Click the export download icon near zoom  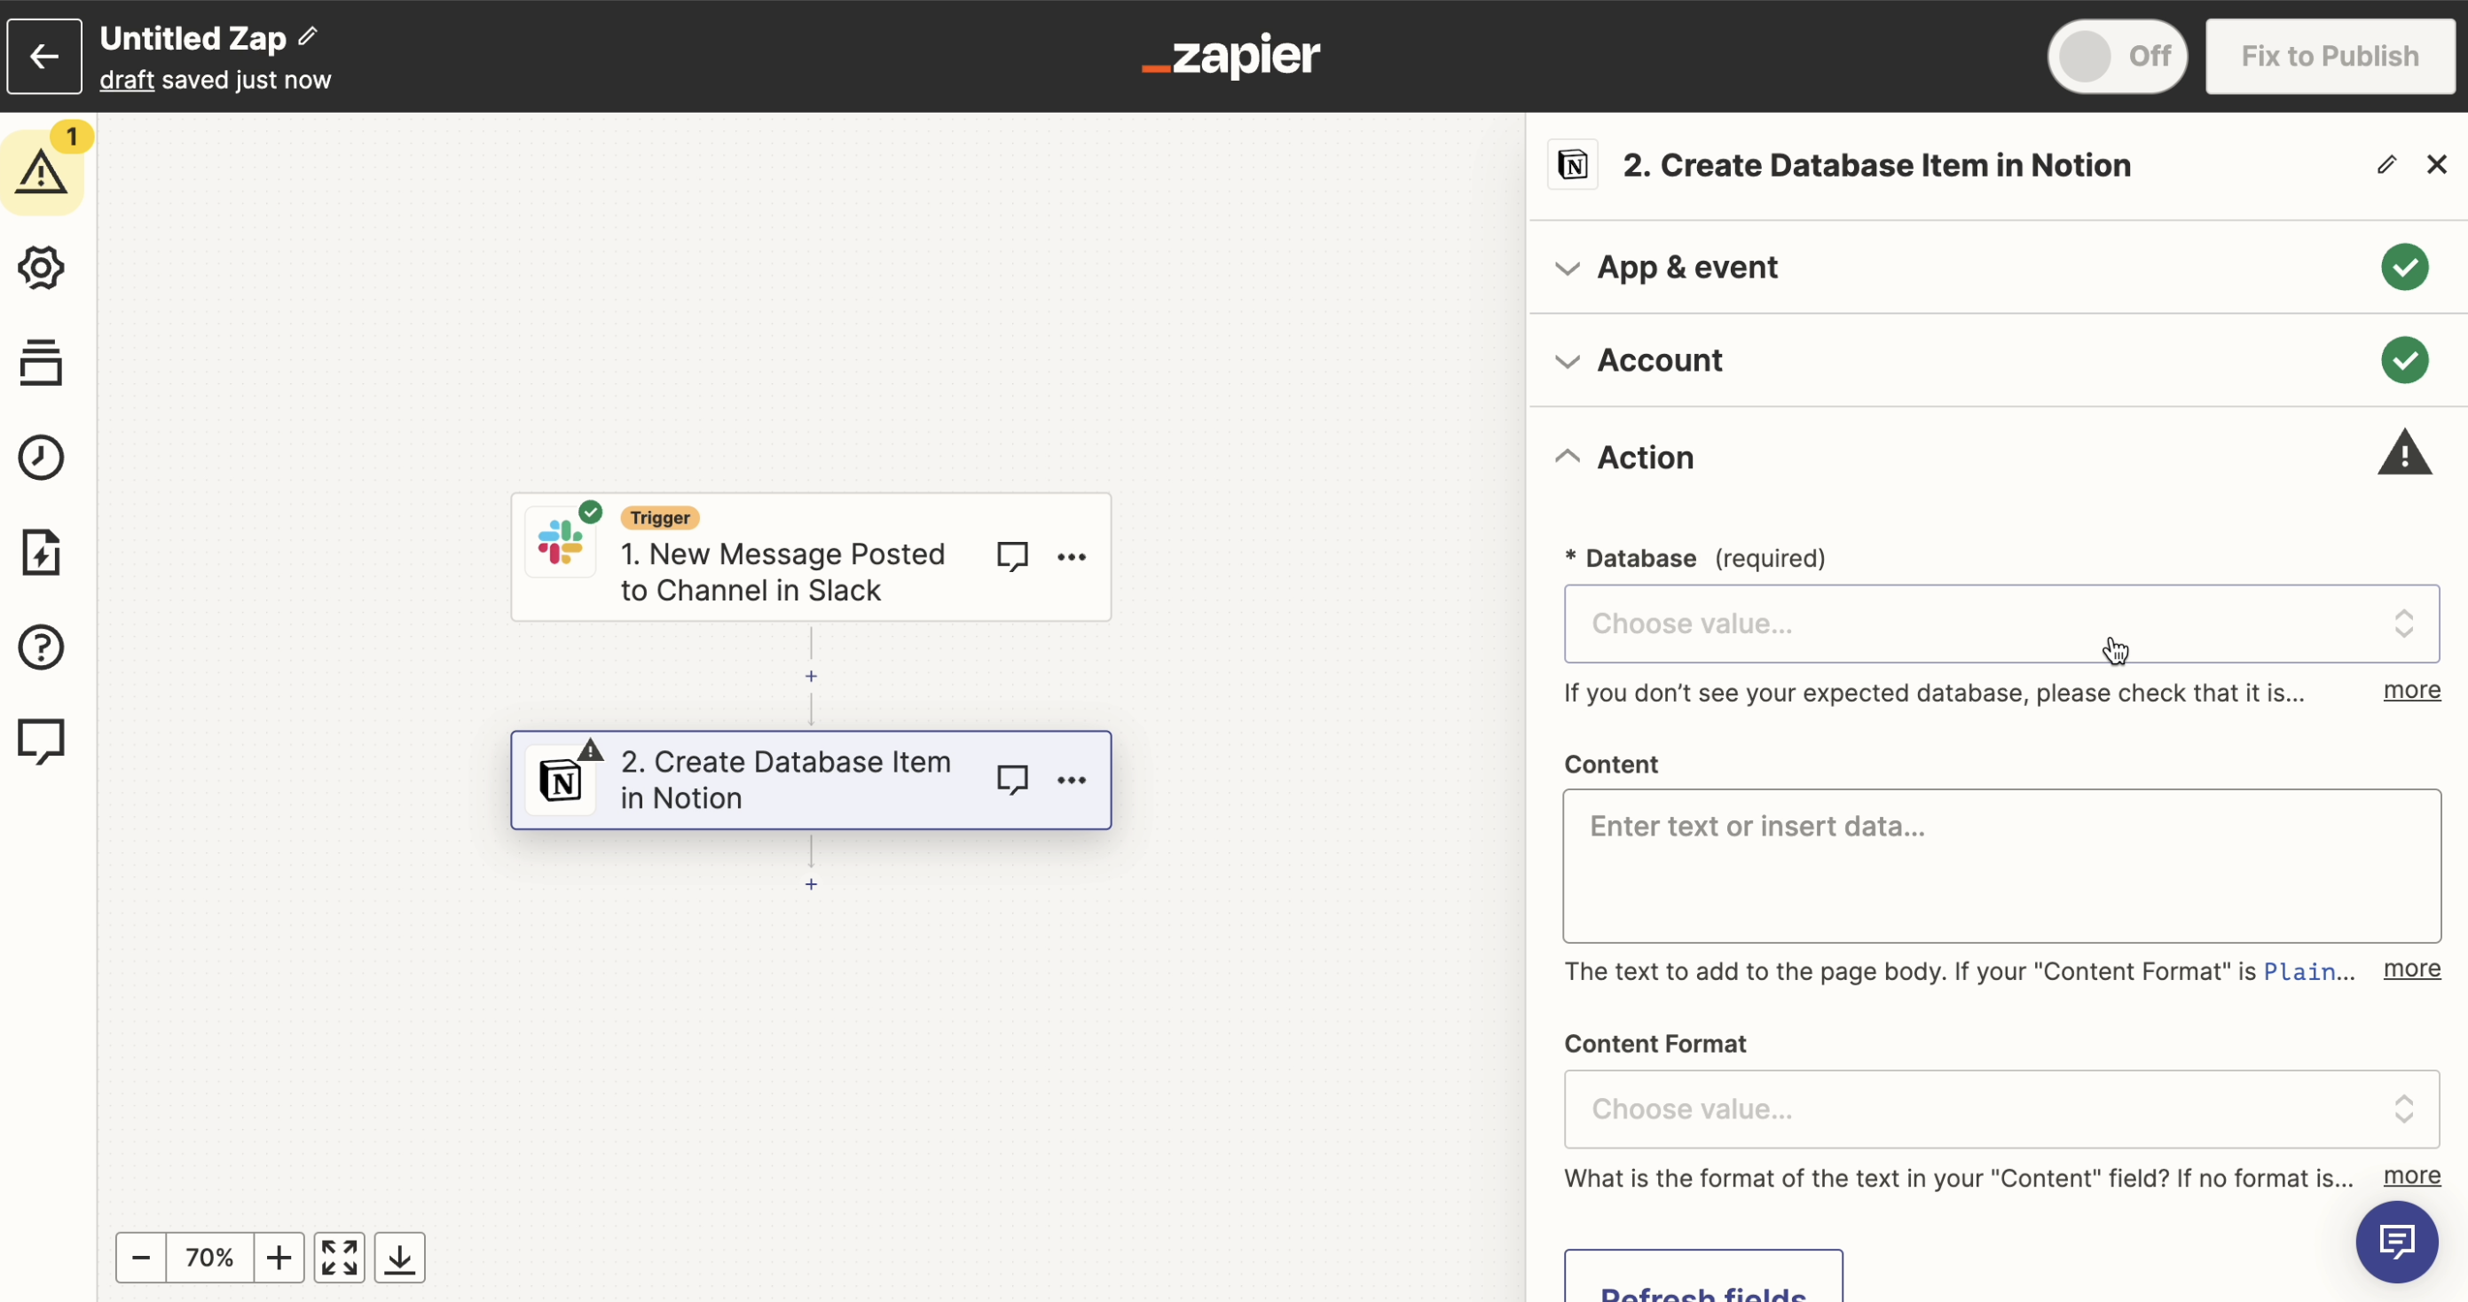click(399, 1257)
